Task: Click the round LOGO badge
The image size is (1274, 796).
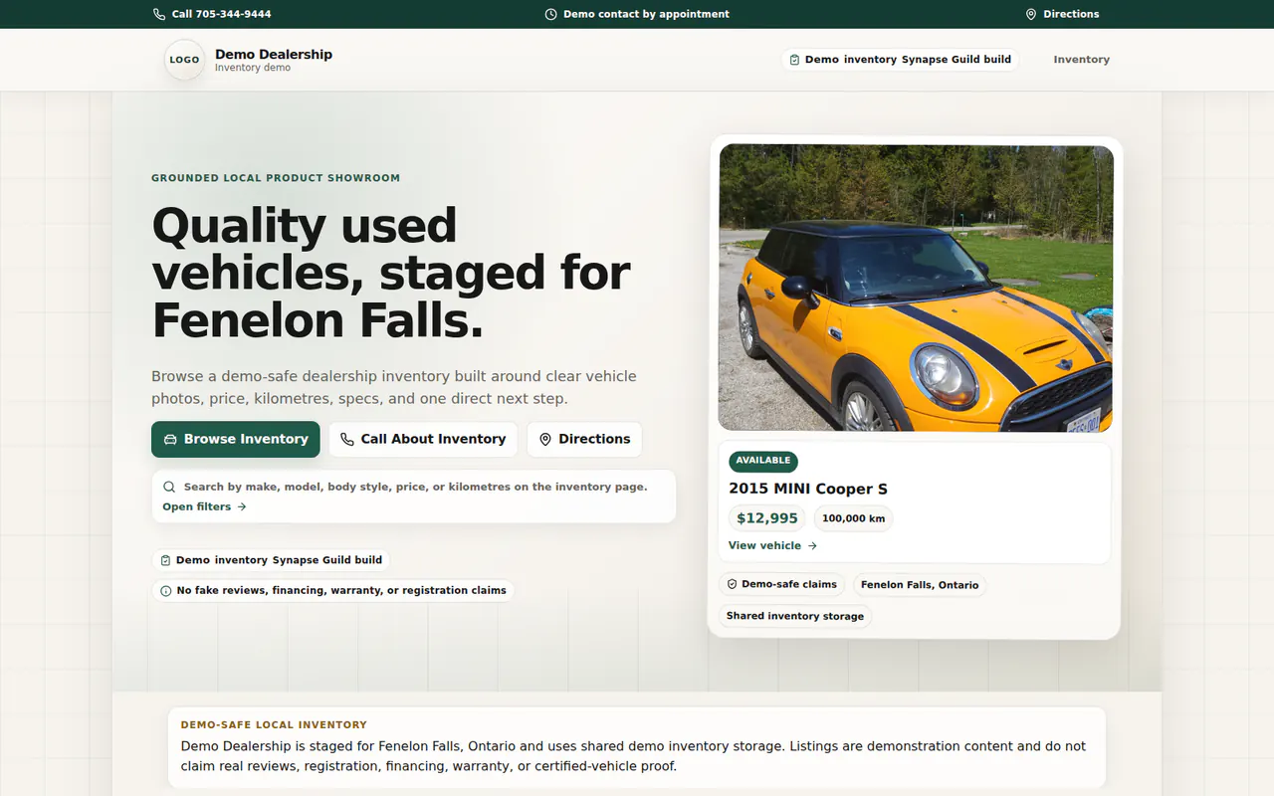Action: (184, 60)
